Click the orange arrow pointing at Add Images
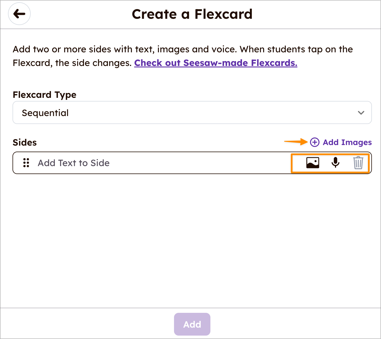 (x=296, y=141)
